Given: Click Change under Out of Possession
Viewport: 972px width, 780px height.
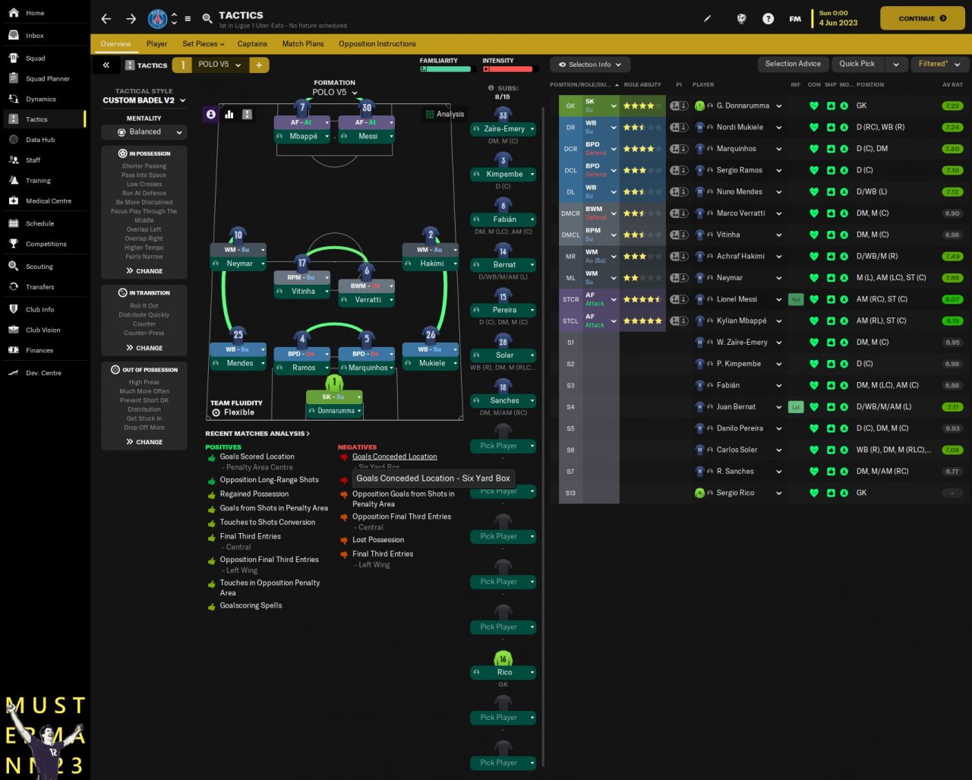Looking at the screenshot, I should click(144, 442).
